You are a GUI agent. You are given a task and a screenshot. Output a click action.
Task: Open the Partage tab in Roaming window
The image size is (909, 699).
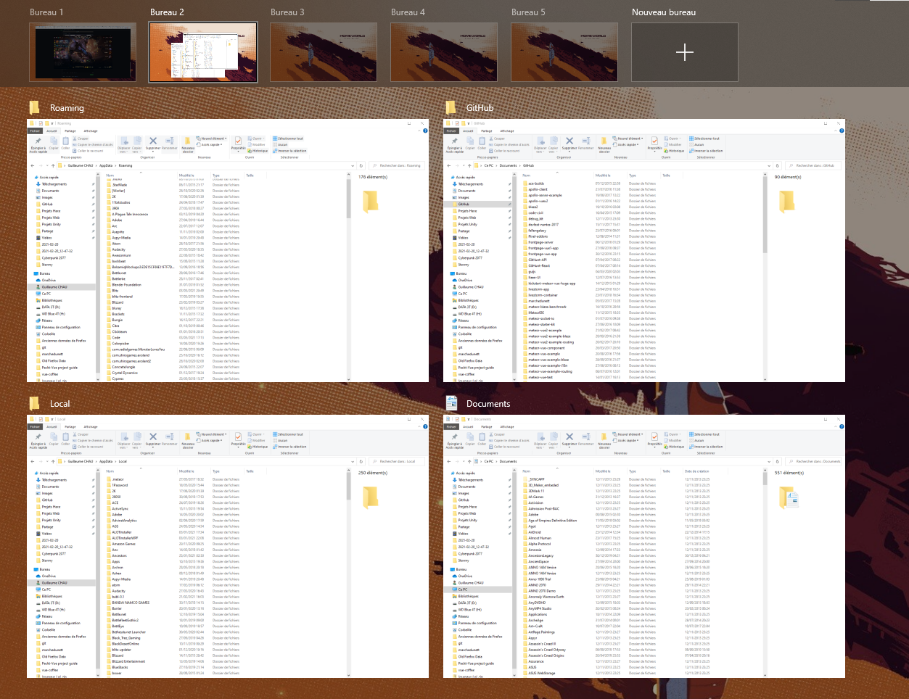point(70,131)
